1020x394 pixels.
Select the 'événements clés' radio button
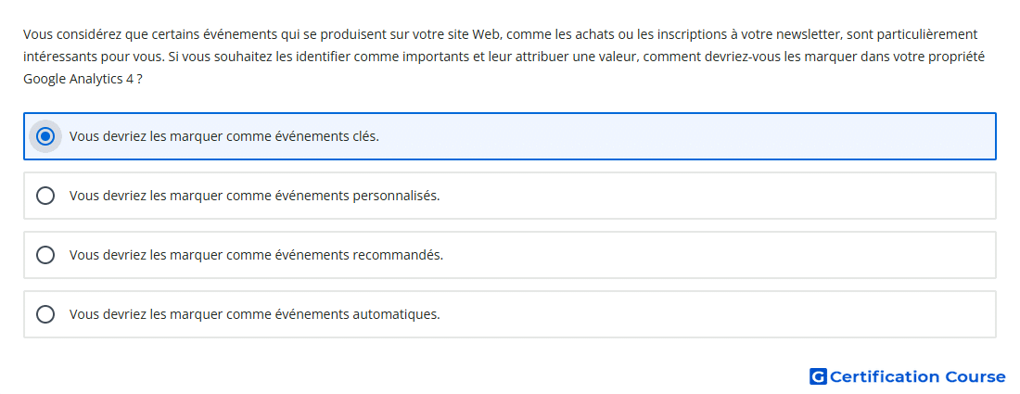point(45,136)
